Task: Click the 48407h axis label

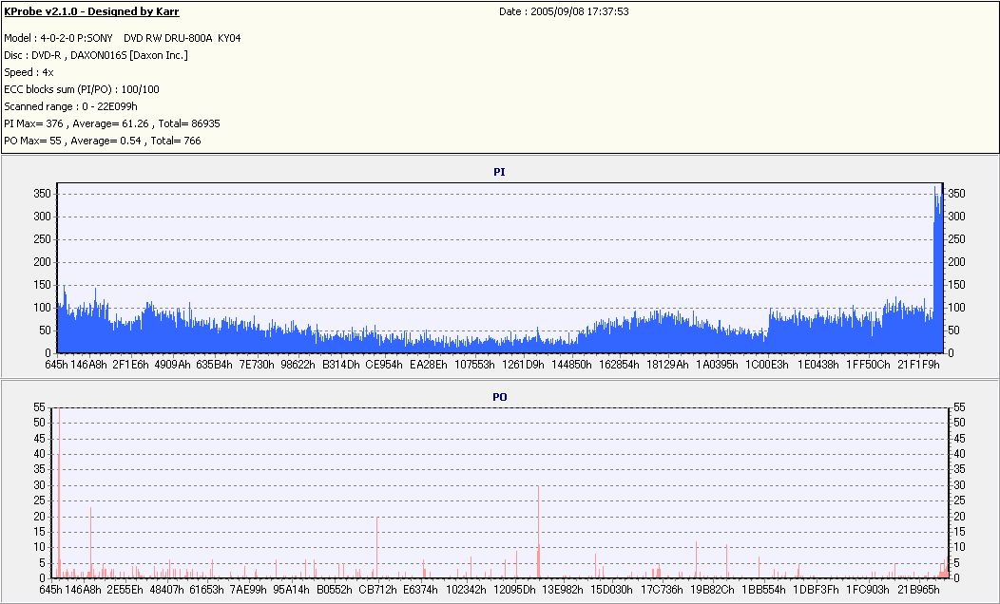Action: point(168,590)
